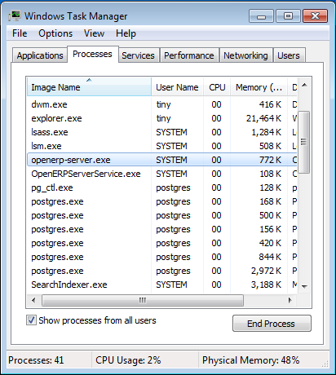
Task: Close the Windows Task Manager window
Action: (x=316, y=16)
